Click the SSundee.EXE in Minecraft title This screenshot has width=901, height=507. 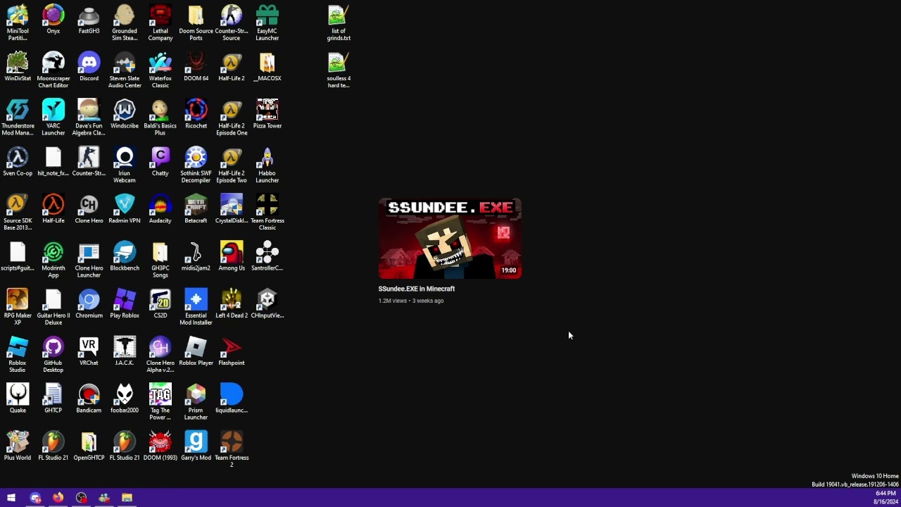pos(417,289)
